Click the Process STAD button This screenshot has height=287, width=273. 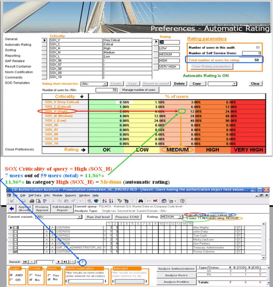click(127, 217)
